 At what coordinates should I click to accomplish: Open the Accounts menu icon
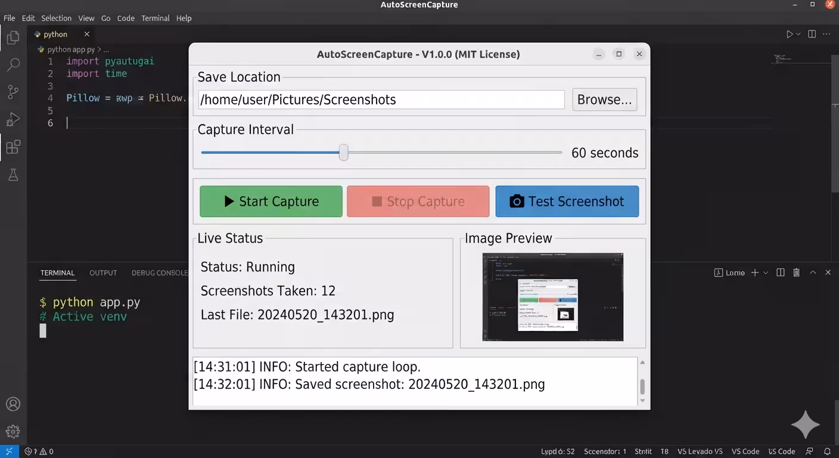coord(13,404)
